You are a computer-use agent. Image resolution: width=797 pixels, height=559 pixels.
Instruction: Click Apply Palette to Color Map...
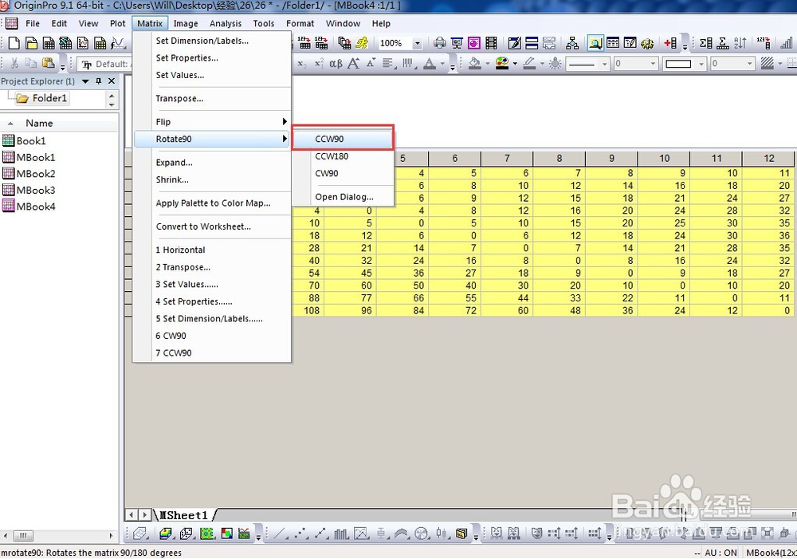213,203
